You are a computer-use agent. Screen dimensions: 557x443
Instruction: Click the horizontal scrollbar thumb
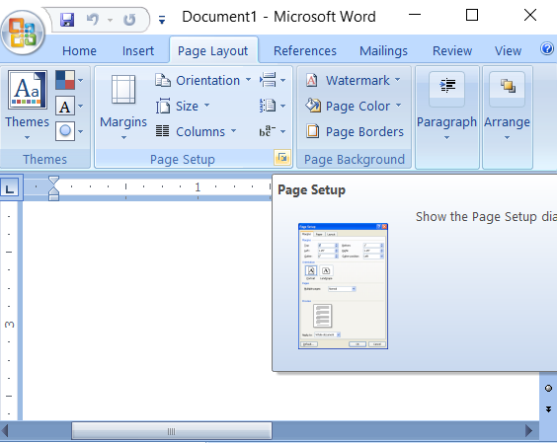pyautogui.click(x=172, y=431)
